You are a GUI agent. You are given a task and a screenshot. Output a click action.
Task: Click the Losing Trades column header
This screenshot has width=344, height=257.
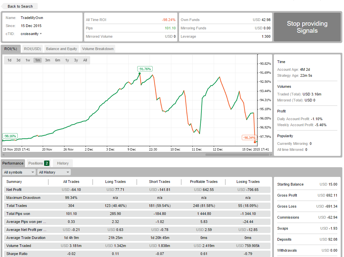click(248, 182)
